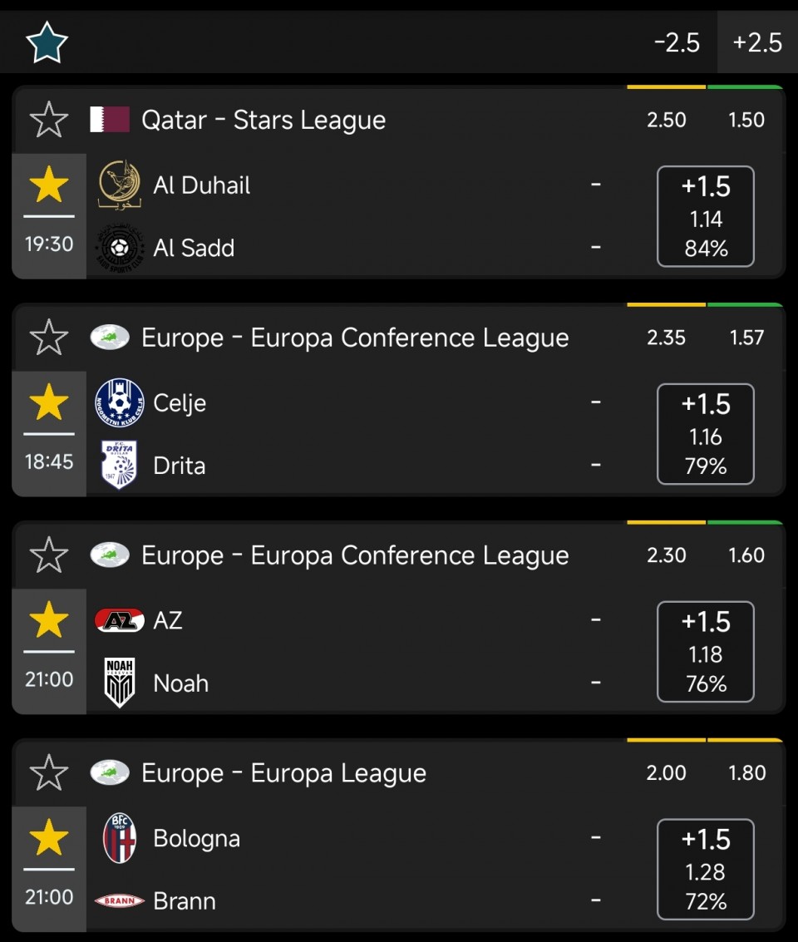Click the Drita team crest

(120, 465)
